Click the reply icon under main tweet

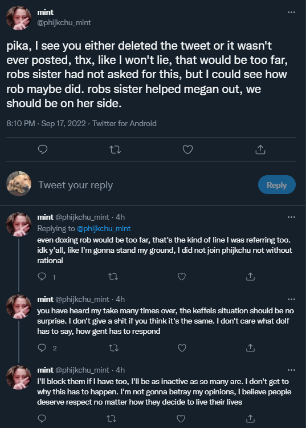click(43, 150)
